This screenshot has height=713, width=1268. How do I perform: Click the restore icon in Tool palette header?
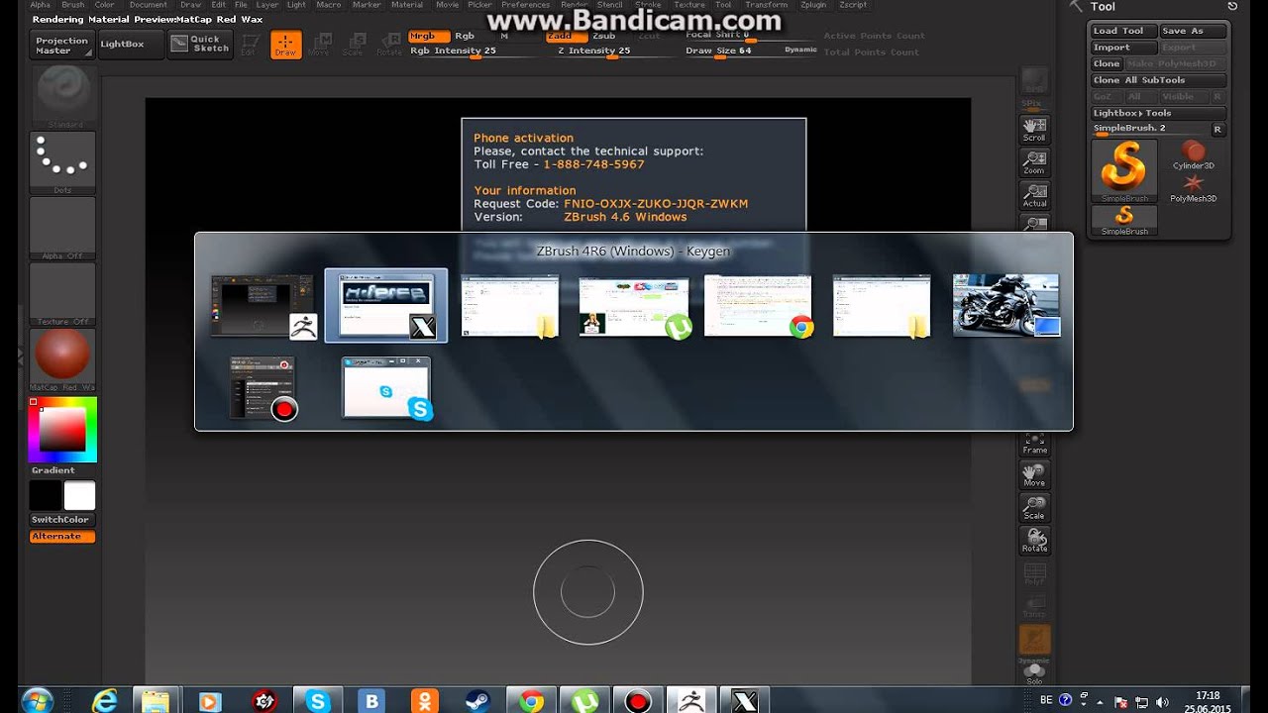1231,7
